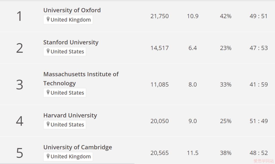Click the location pin under Harvard University
Image resolution: width=275 pixels, height=164 pixels.
48,124
